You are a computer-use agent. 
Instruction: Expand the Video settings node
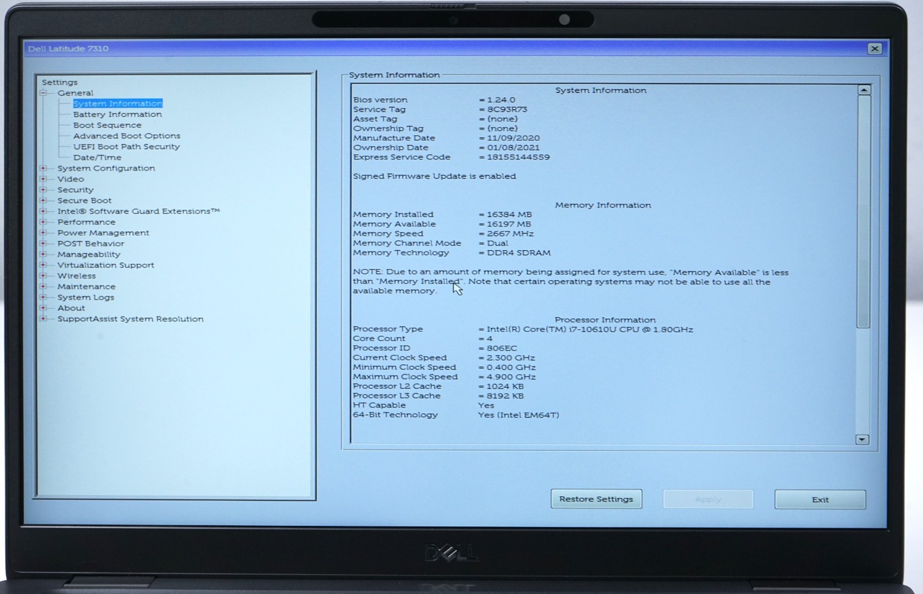point(43,179)
